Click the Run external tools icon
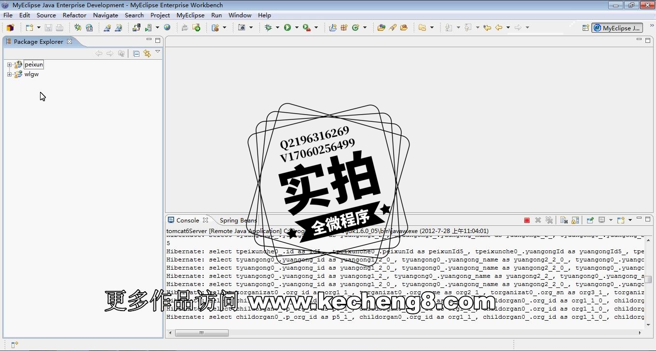 306,27
